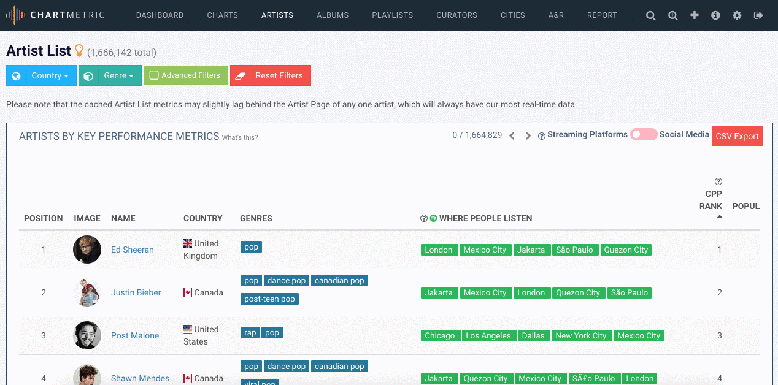The width and height of the screenshot is (778, 385).
Task: Click the help icon above CPP Rank
Action: [x=718, y=181]
